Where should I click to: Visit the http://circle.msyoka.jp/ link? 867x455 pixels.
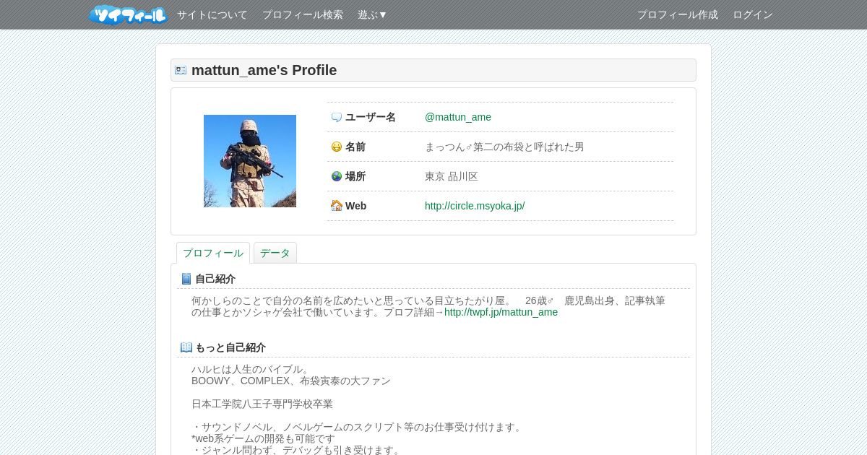click(475, 206)
